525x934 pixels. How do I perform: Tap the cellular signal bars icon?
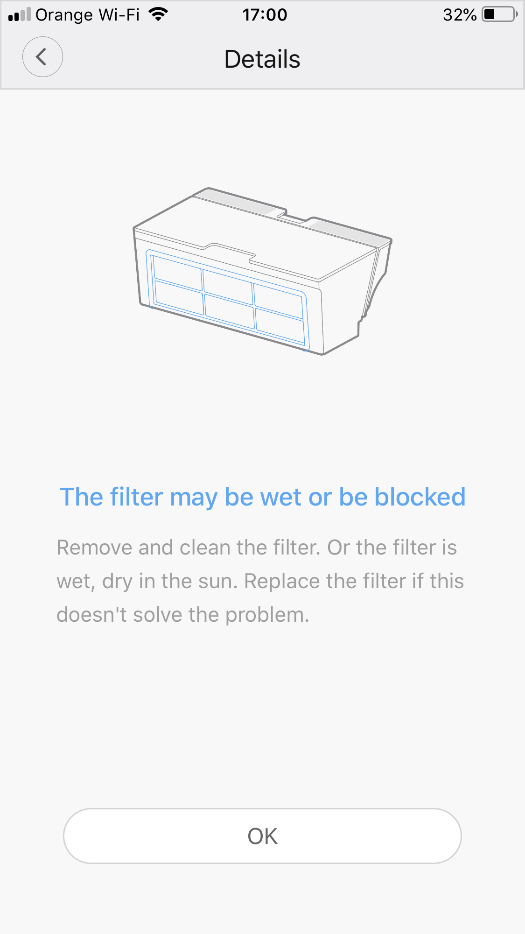click(20, 14)
